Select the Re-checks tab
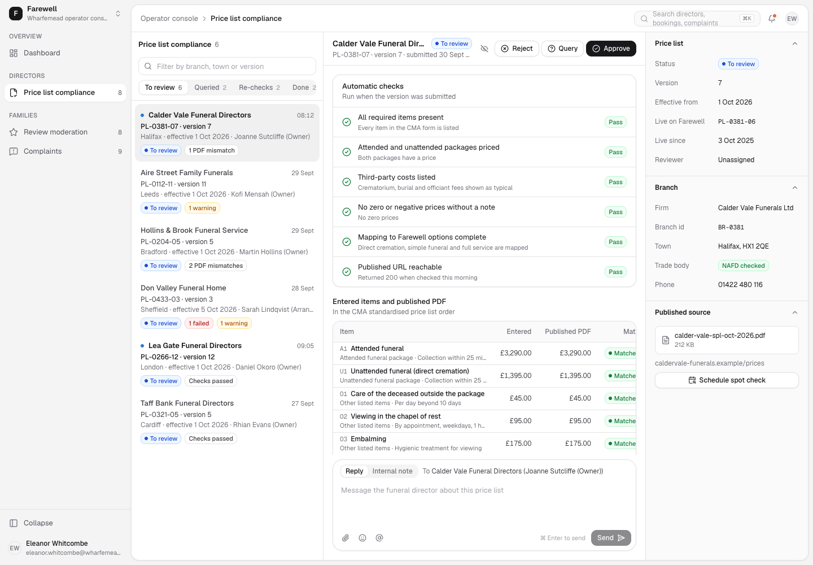This screenshot has width=813, height=565. [x=259, y=88]
